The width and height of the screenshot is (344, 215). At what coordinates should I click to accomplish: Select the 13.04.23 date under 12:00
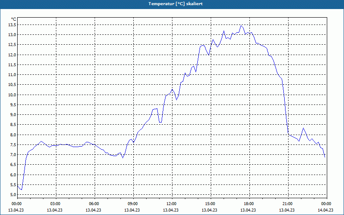tap(170, 210)
